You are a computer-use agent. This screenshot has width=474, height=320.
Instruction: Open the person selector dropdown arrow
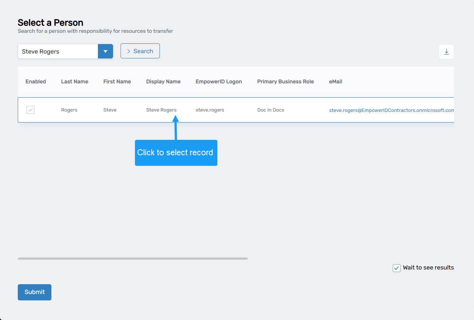[105, 51]
